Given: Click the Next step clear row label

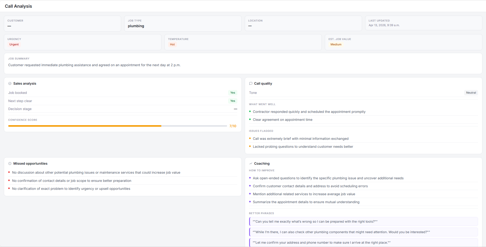Looking at the screenshot, I should [20, 101].
